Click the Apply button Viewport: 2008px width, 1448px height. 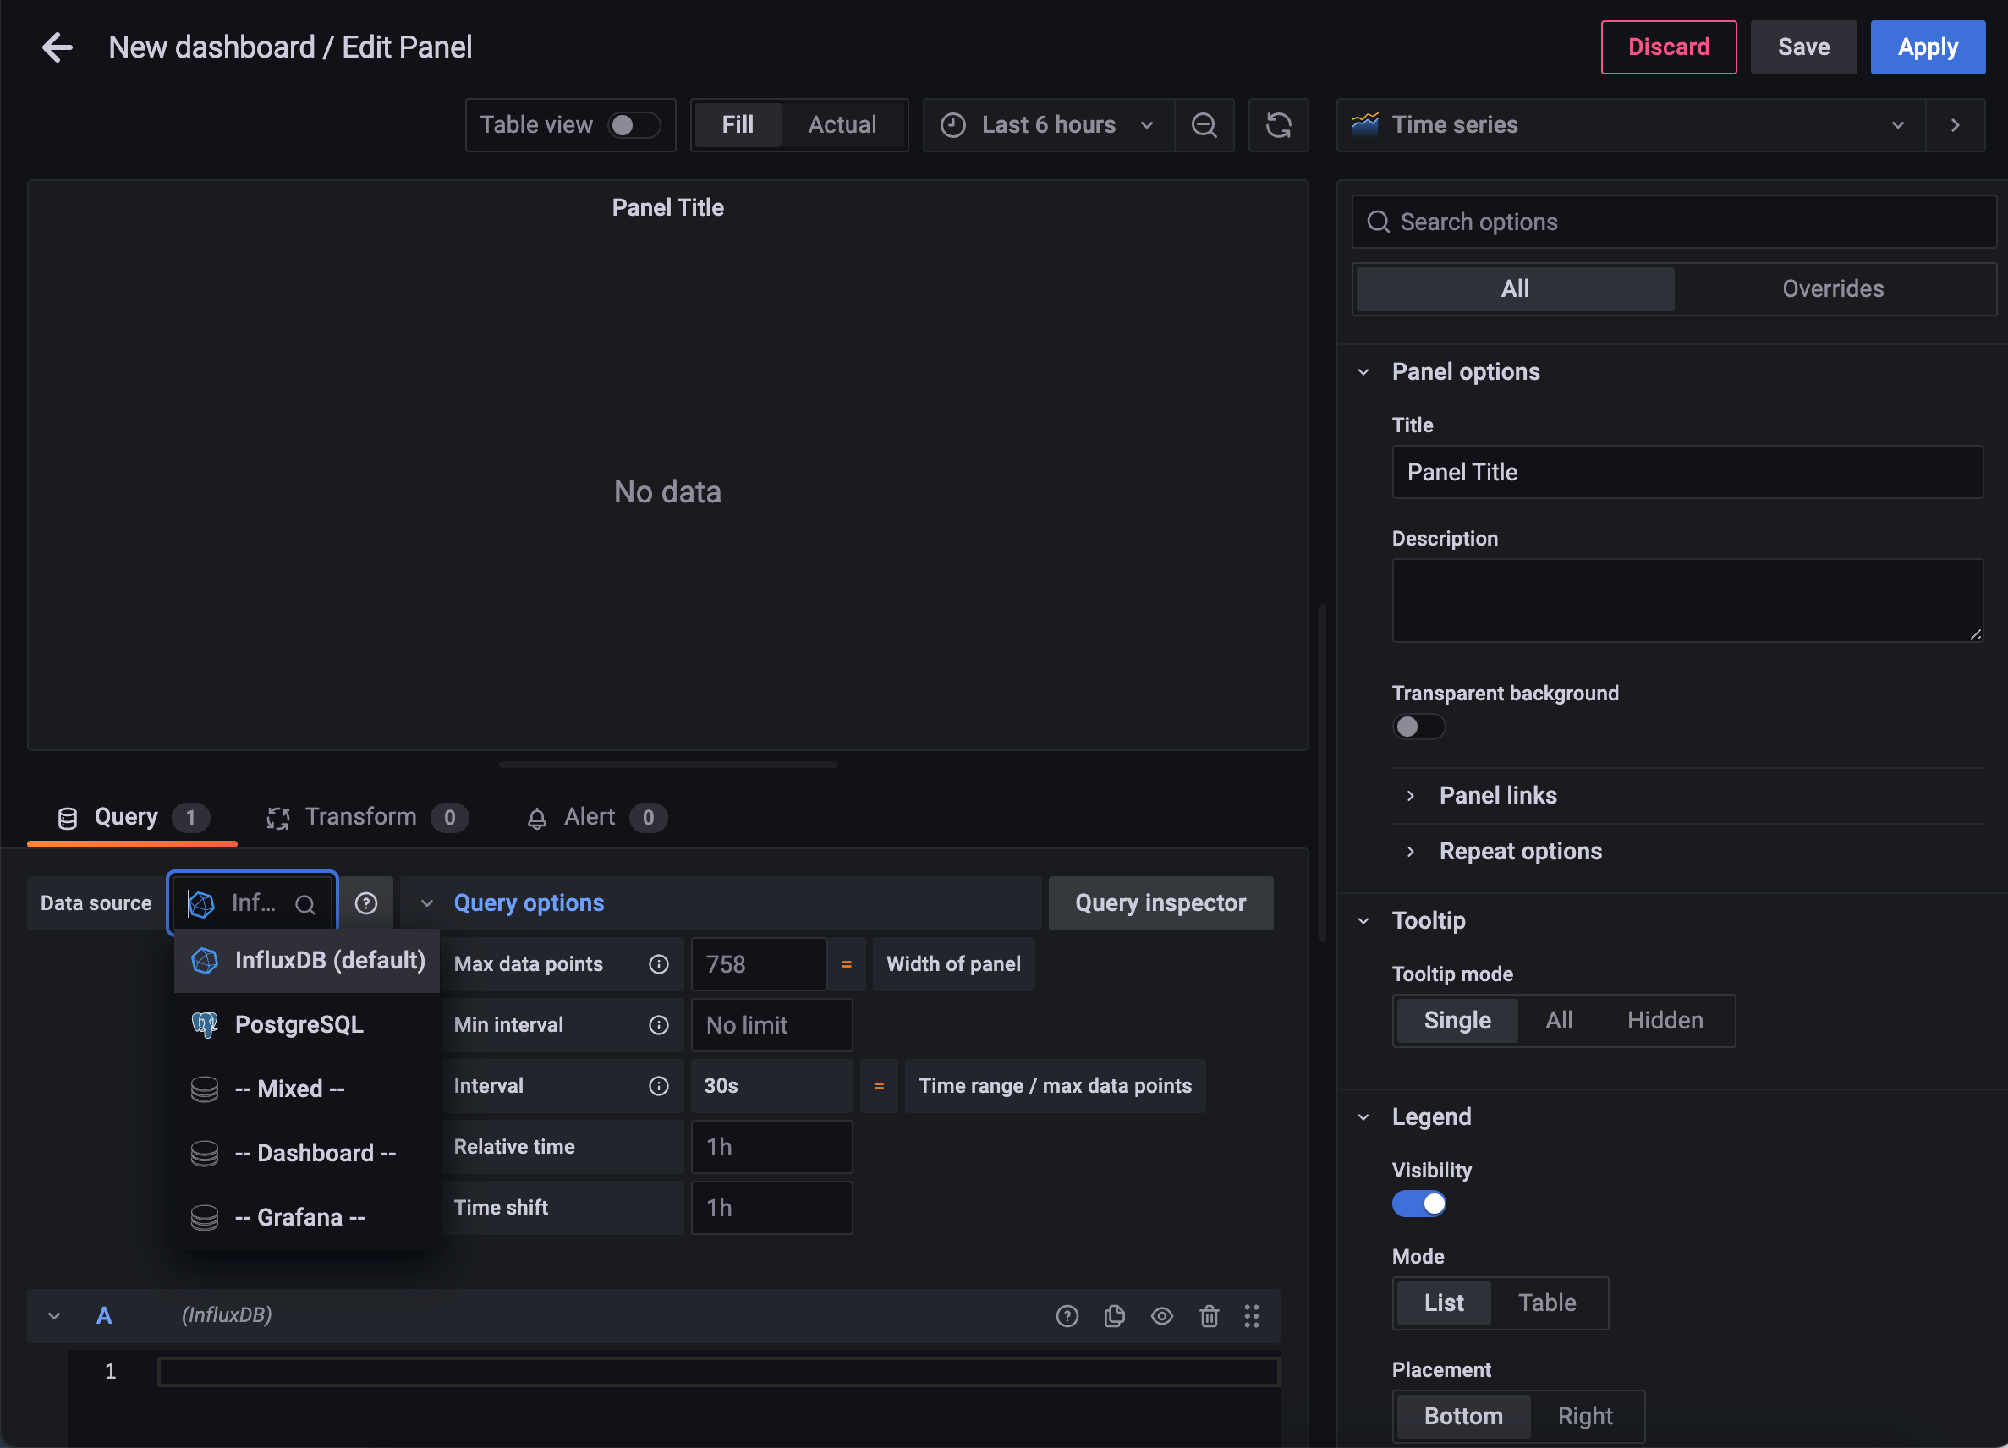point(1927,47)
